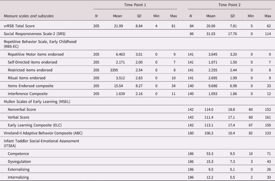Select the Self-Directed items endorsed row label

(x=32, y=62)
